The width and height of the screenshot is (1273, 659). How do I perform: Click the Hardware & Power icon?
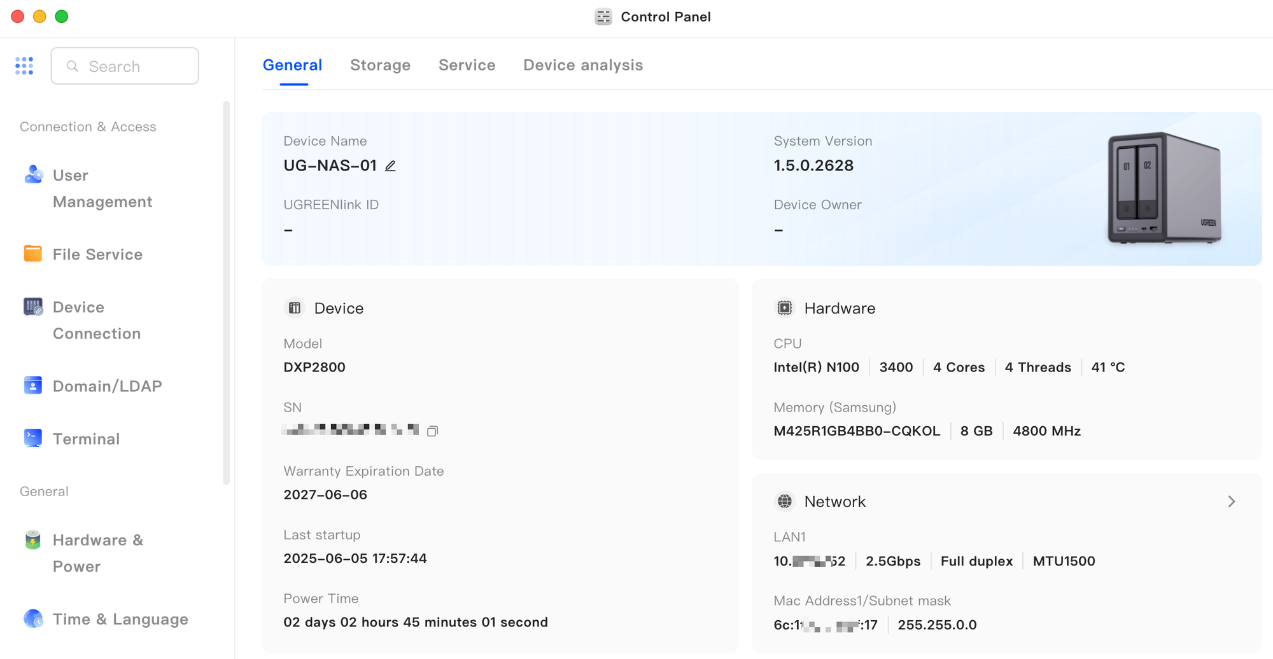33,539
